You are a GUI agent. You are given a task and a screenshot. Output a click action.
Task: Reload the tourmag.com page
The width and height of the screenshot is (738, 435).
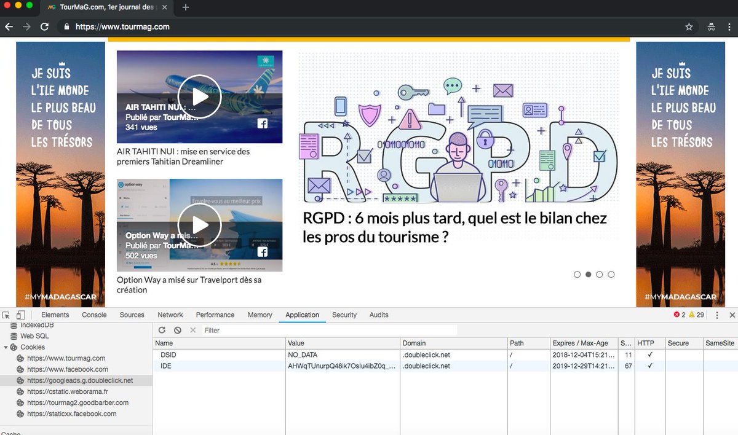[44, 27]
